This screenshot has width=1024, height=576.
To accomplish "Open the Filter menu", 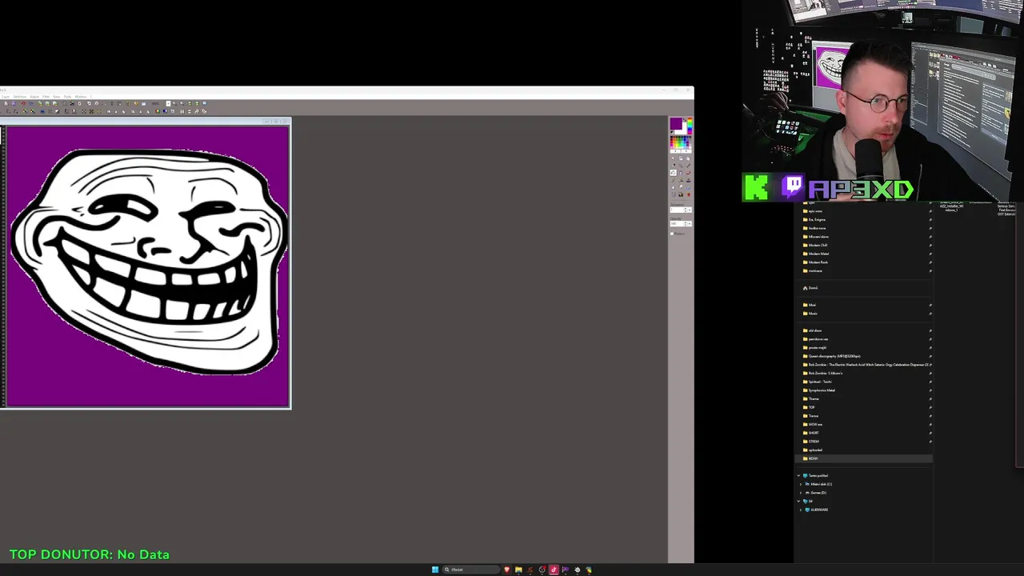I will (x=46, y=97).
